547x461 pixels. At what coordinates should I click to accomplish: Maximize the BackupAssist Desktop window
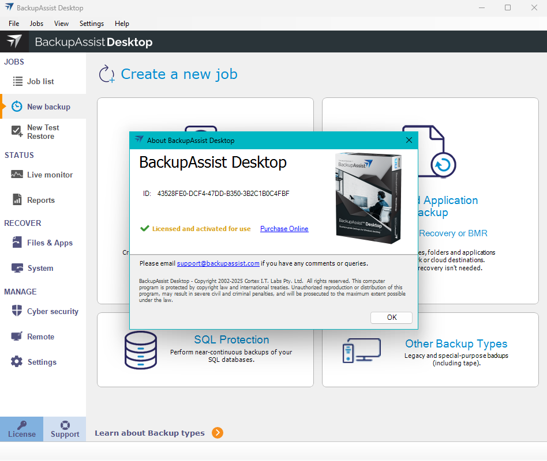pyautogui.click(x=508, y=7)
